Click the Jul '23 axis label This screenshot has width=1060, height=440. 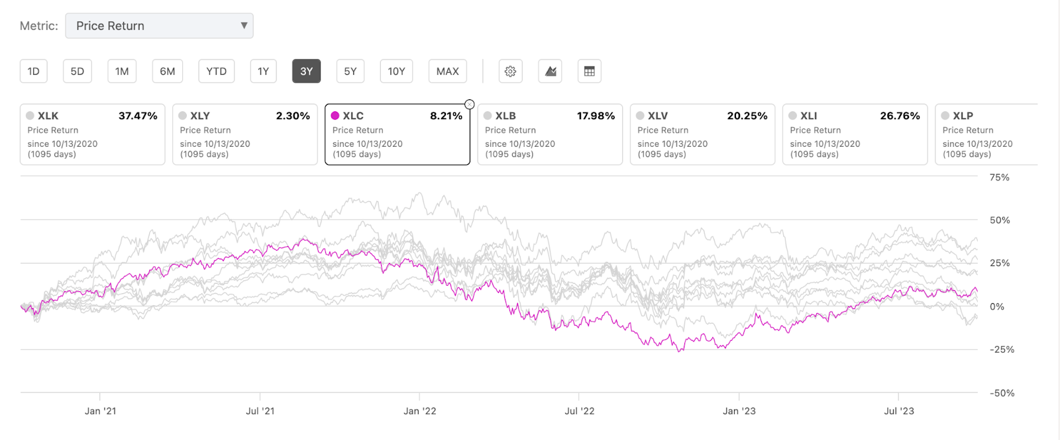pyautogui.click(x=899, y=411)
